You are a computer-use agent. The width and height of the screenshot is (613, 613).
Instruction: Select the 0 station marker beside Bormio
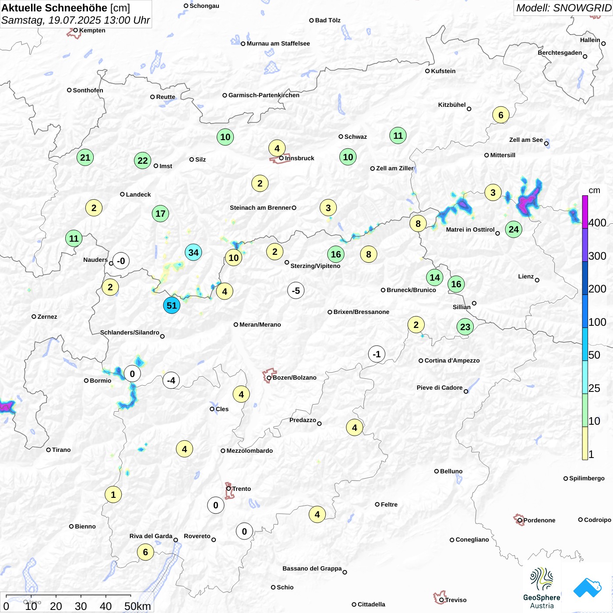(x=132, y=373)
